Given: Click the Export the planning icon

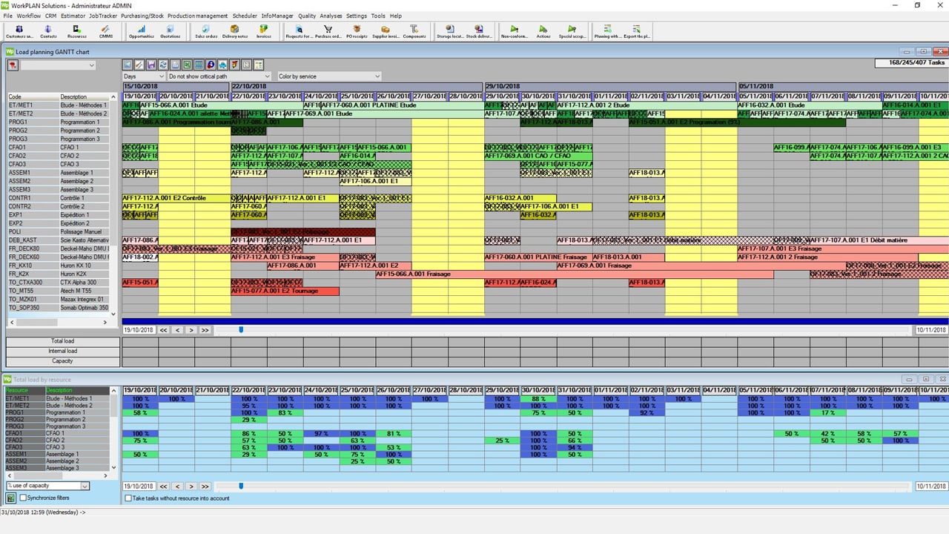Looking at the screenshot, I should pos(637,30).
